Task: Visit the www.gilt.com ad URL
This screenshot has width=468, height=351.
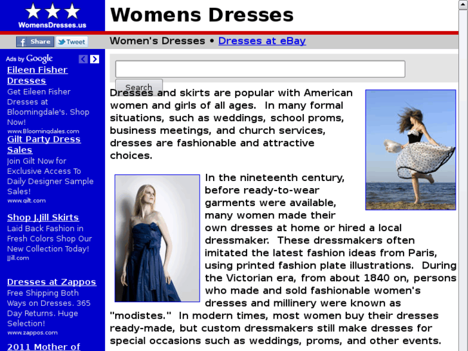Action: tap(26, 200)
